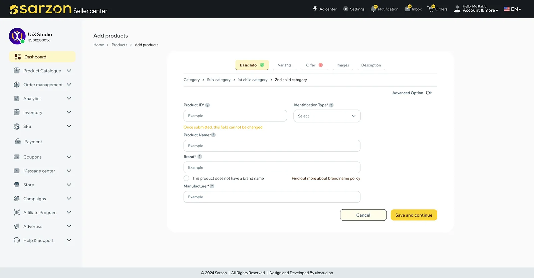Viewport: 534px width, 278px height.
Task: Click the Campaigns icon in sidebar
Action: tap(17, 199)
